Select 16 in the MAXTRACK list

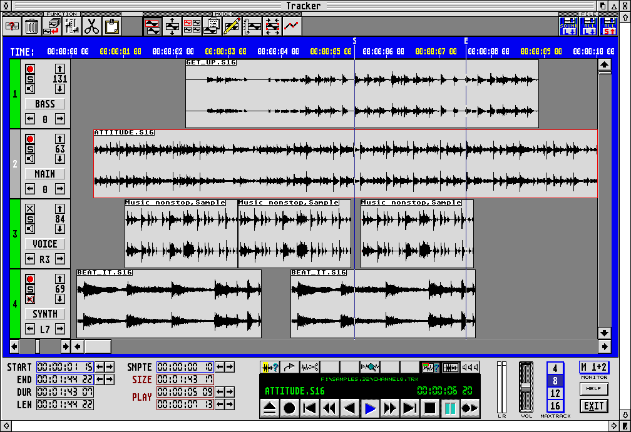[555, 406]
